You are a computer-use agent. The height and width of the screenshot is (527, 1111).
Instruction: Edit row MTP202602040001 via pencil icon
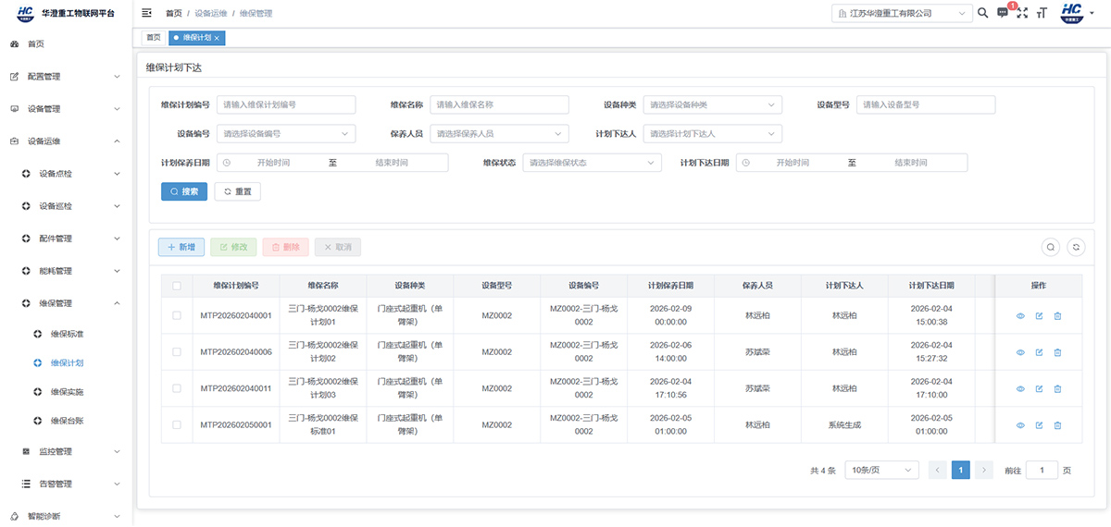pyautogui.click(x=1039, y=316)
